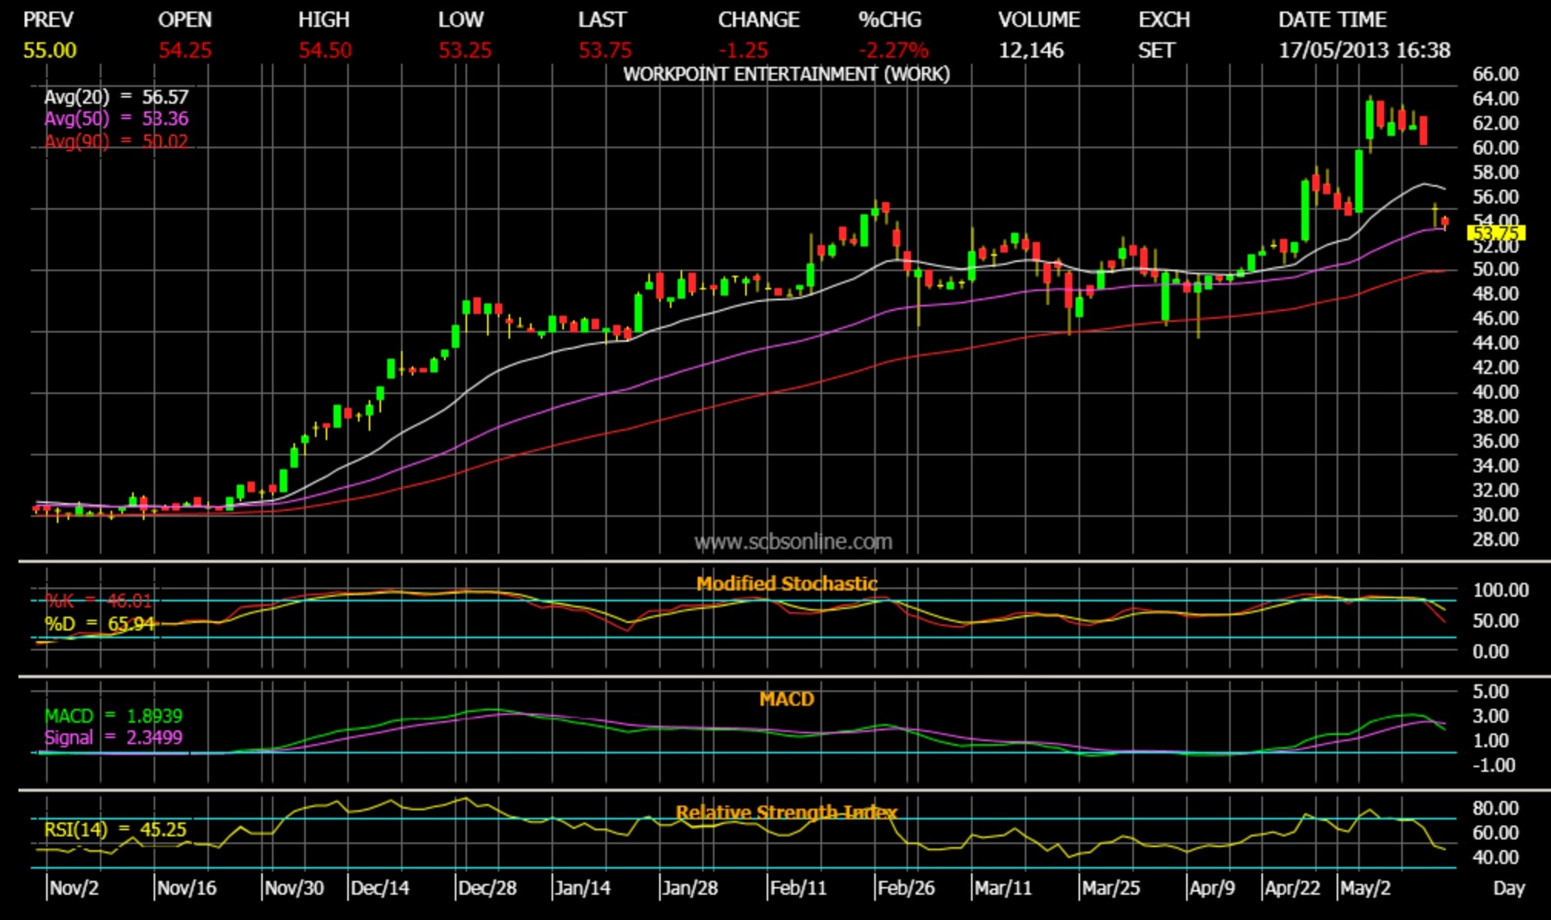Screen dimensions: 1551x920
Task: Click the Mar/25 date label
Action: (1111, 889)
